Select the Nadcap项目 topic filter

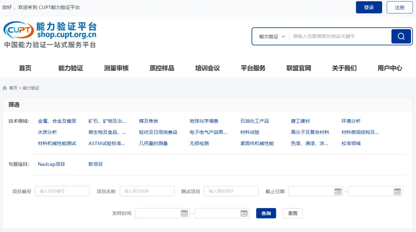click(x=52, y=164)
